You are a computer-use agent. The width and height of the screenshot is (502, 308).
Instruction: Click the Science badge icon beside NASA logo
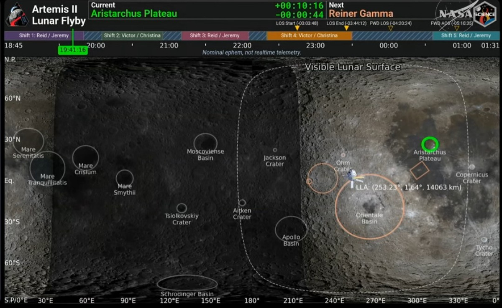[x=485, y=14]
